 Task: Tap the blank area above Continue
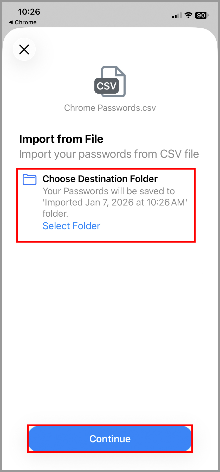point(110,339)
